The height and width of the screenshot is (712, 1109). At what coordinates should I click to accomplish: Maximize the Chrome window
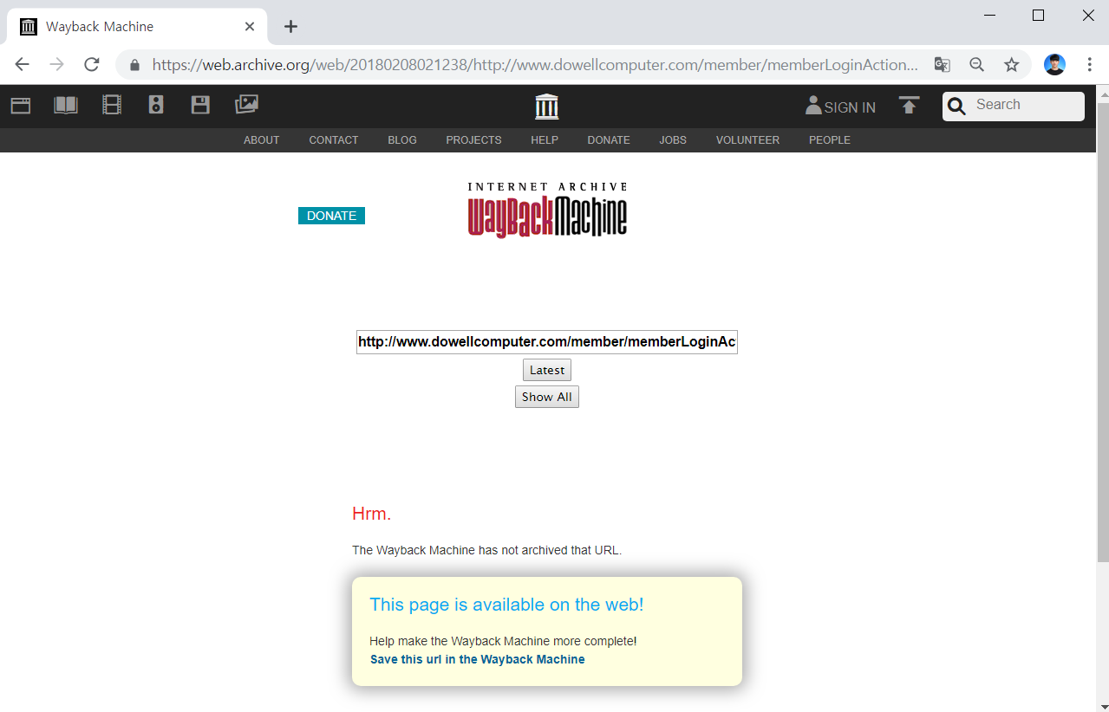[x=1039, y=15]
